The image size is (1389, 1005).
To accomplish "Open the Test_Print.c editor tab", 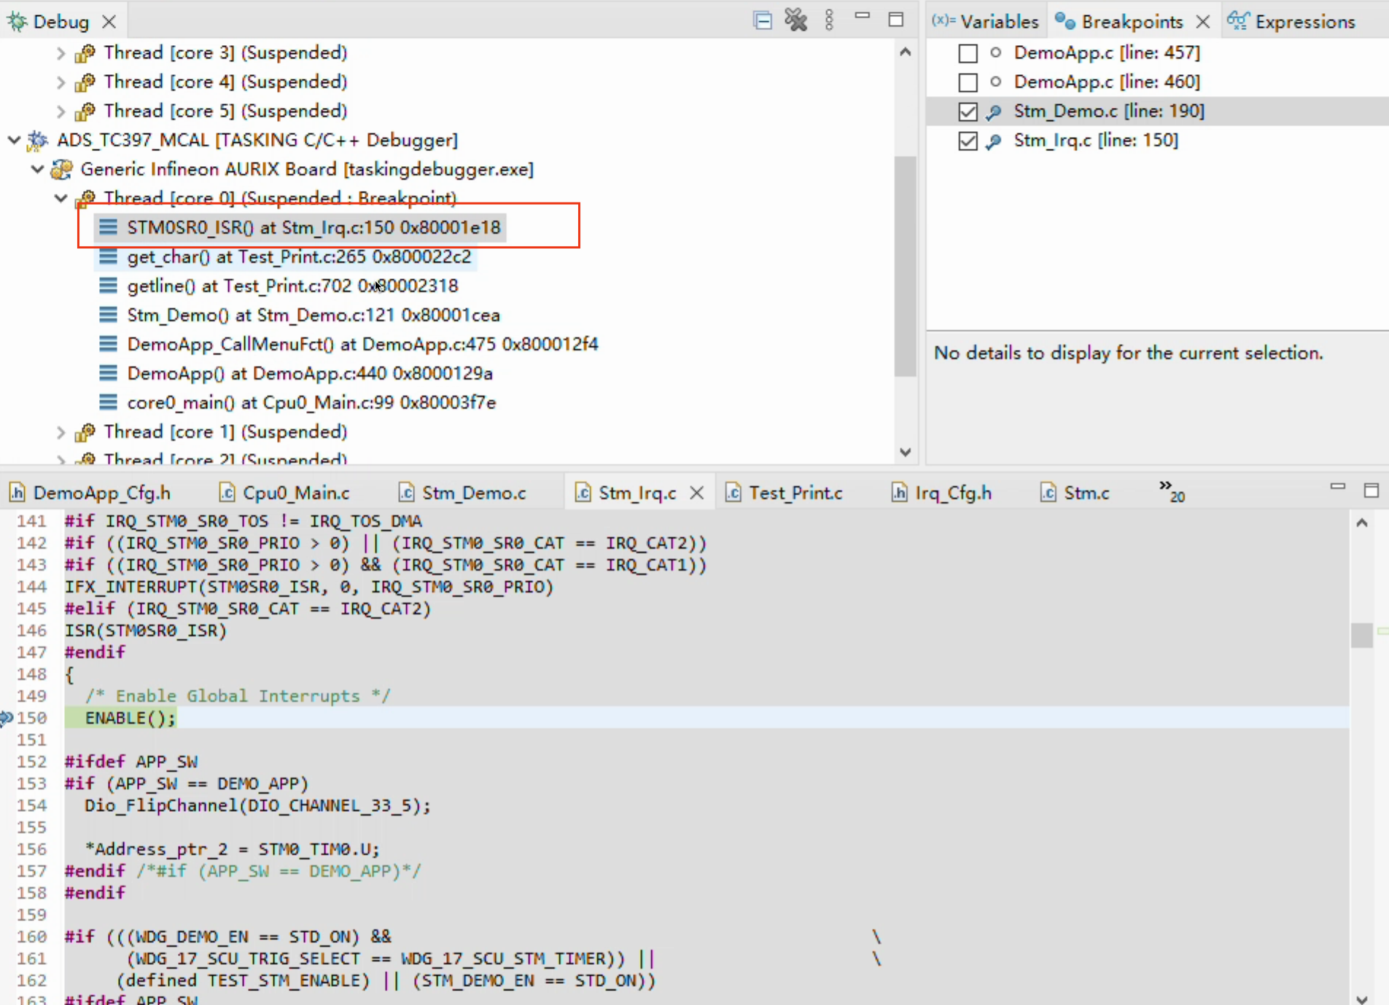I will click(x=784, y=493).
